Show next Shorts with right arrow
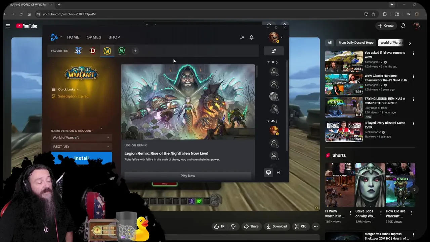 414,190
